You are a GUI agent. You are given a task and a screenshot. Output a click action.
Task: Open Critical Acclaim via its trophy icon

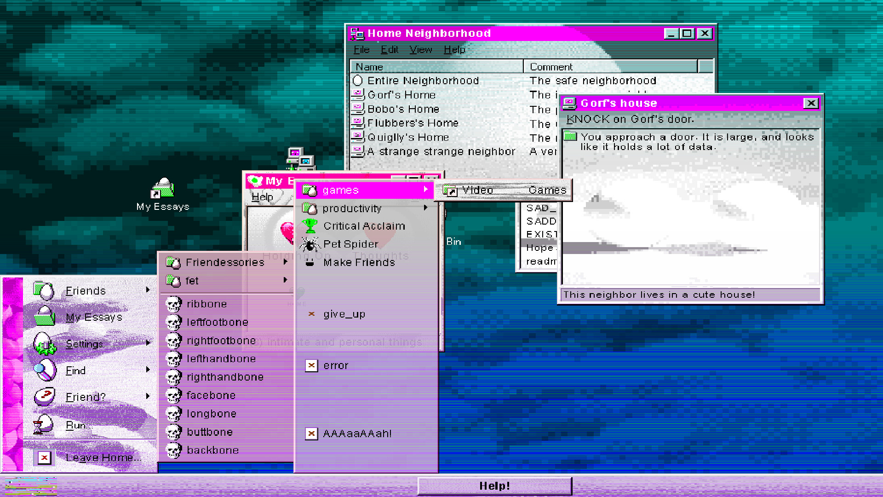click(x=310, y=226)
